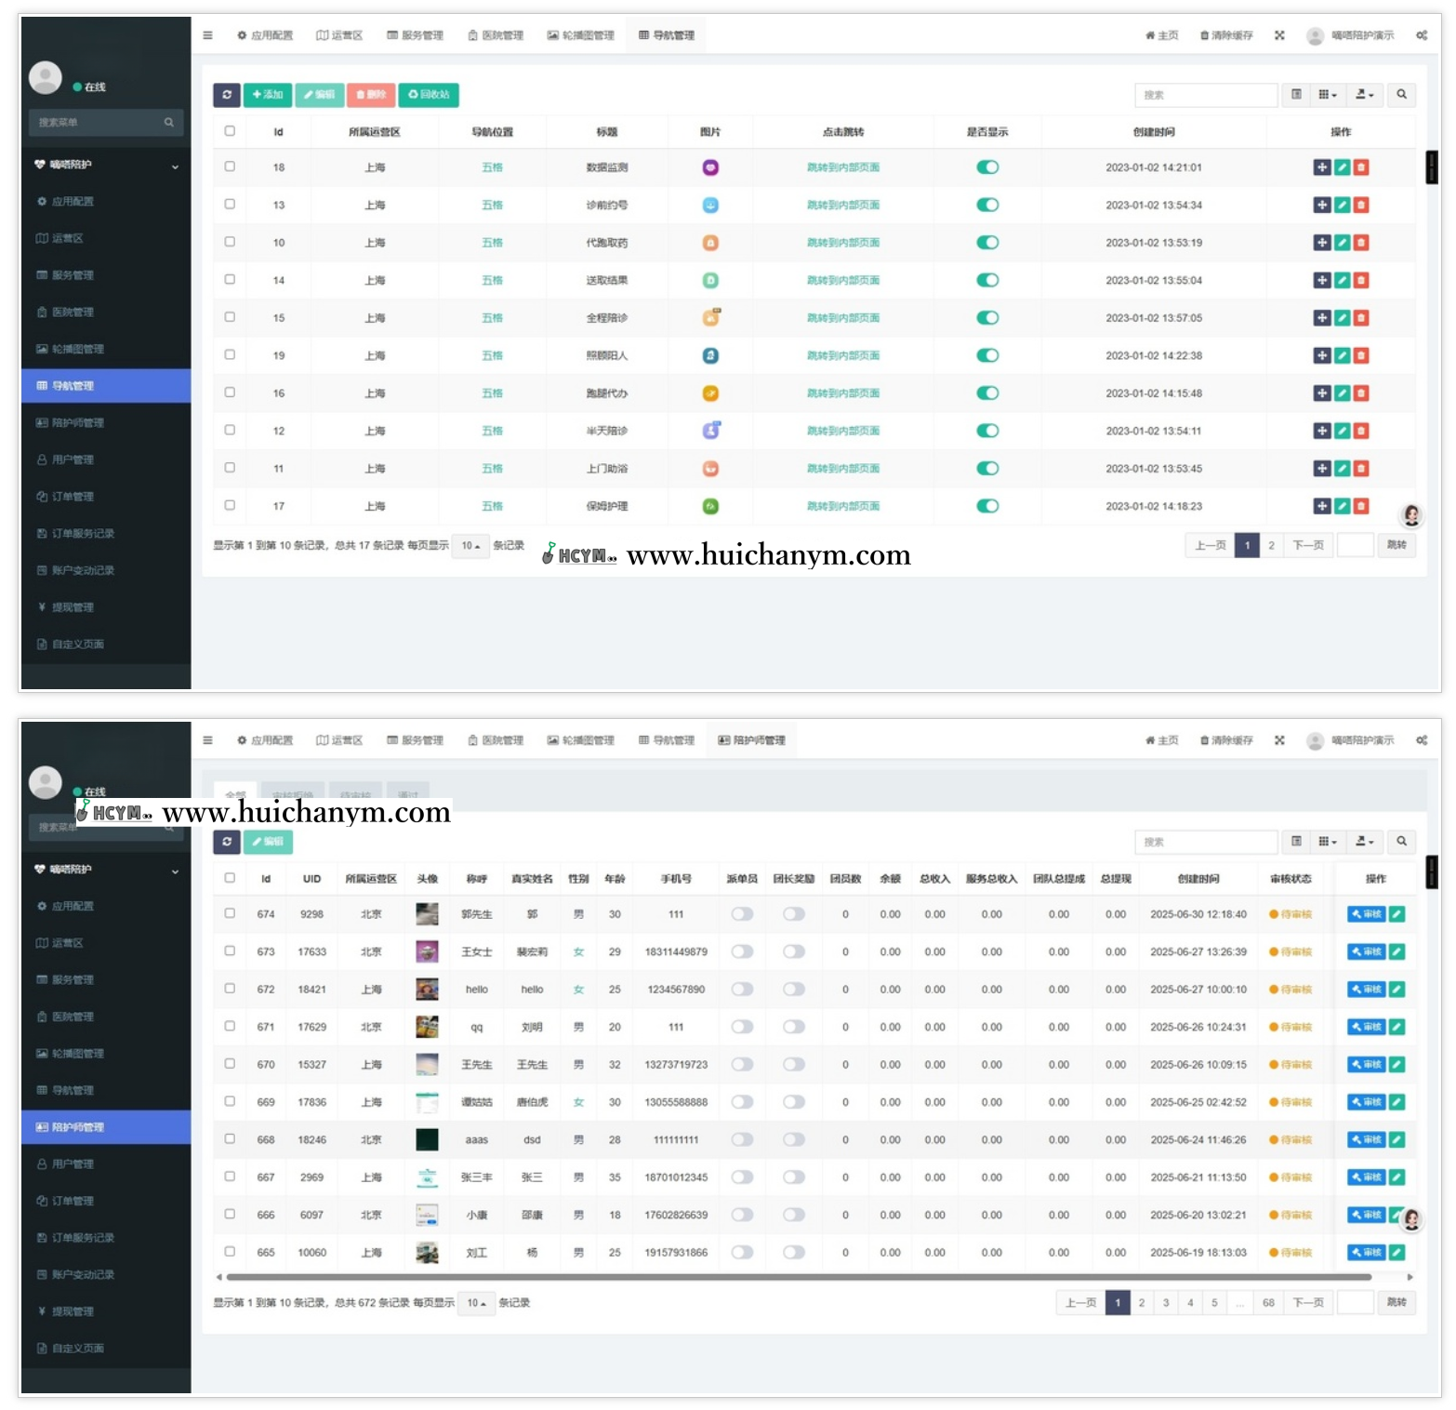The height and width of the screenshot is (1410, 1456).
Task: Click the green edit icon for row Id 13
Action: click(1342, 206)
